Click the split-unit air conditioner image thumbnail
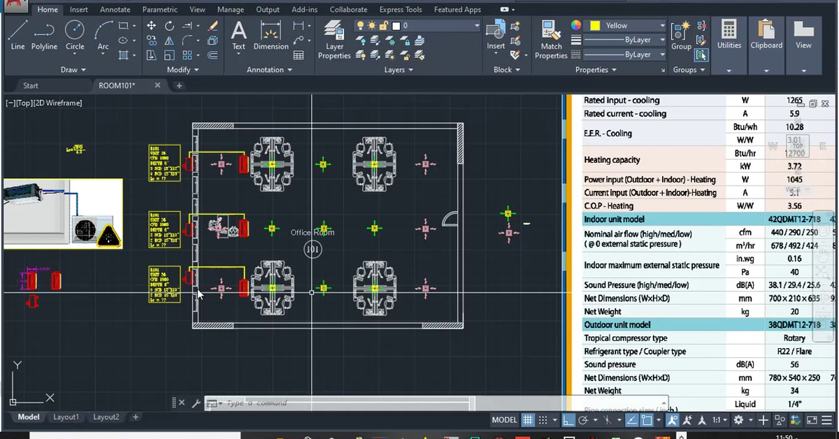 coord(63,213)
